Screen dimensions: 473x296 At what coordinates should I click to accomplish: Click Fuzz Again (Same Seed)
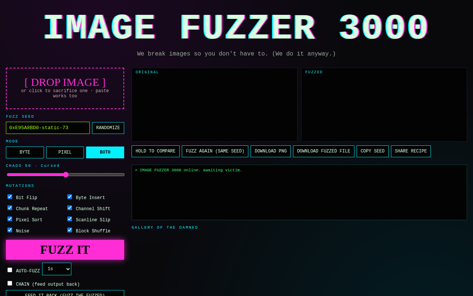(215, 151)
